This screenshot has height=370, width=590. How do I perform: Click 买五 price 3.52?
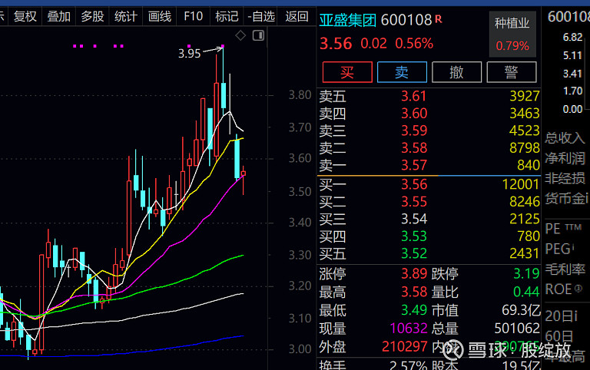tap(414, 254)
